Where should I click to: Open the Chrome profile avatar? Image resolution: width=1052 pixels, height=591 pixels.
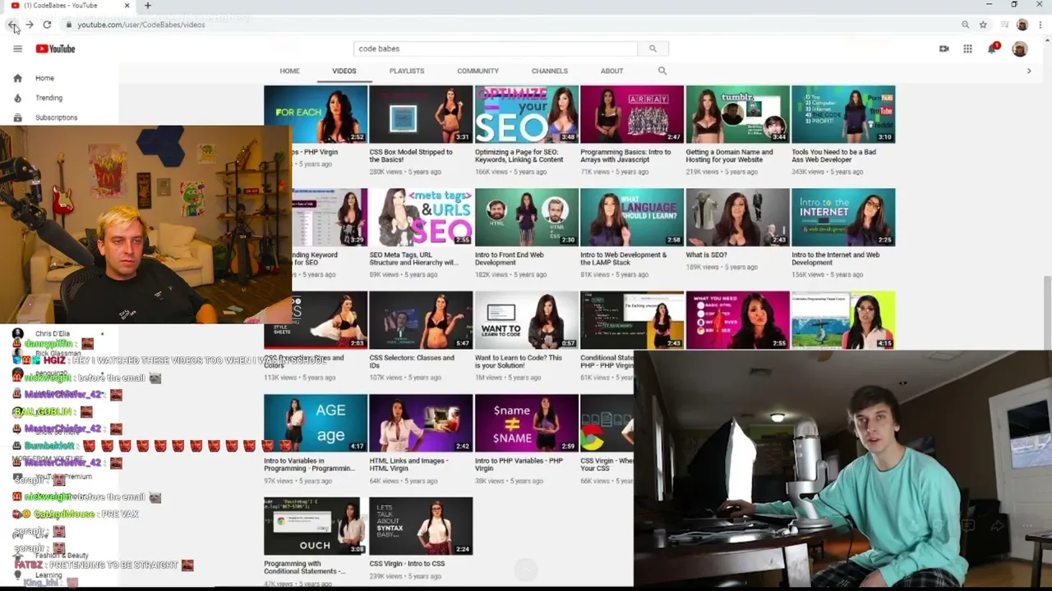click(1022, 25)
